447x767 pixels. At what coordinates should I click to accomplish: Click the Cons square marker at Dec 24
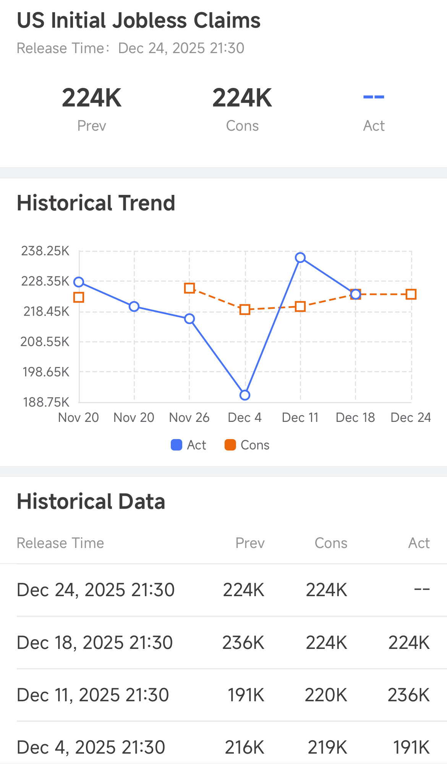tap(411, 294)
